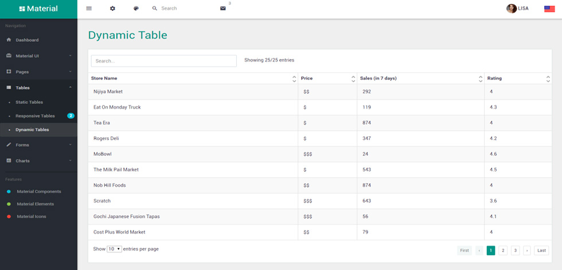562x270 pixels.
Task: Click the Dashboard home icon
Action: (9, 40)
